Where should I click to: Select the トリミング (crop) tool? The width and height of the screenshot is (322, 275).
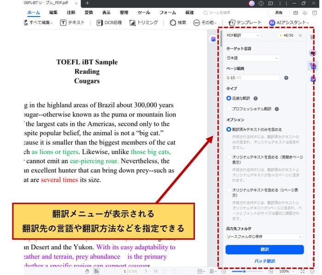click(144, 22)
